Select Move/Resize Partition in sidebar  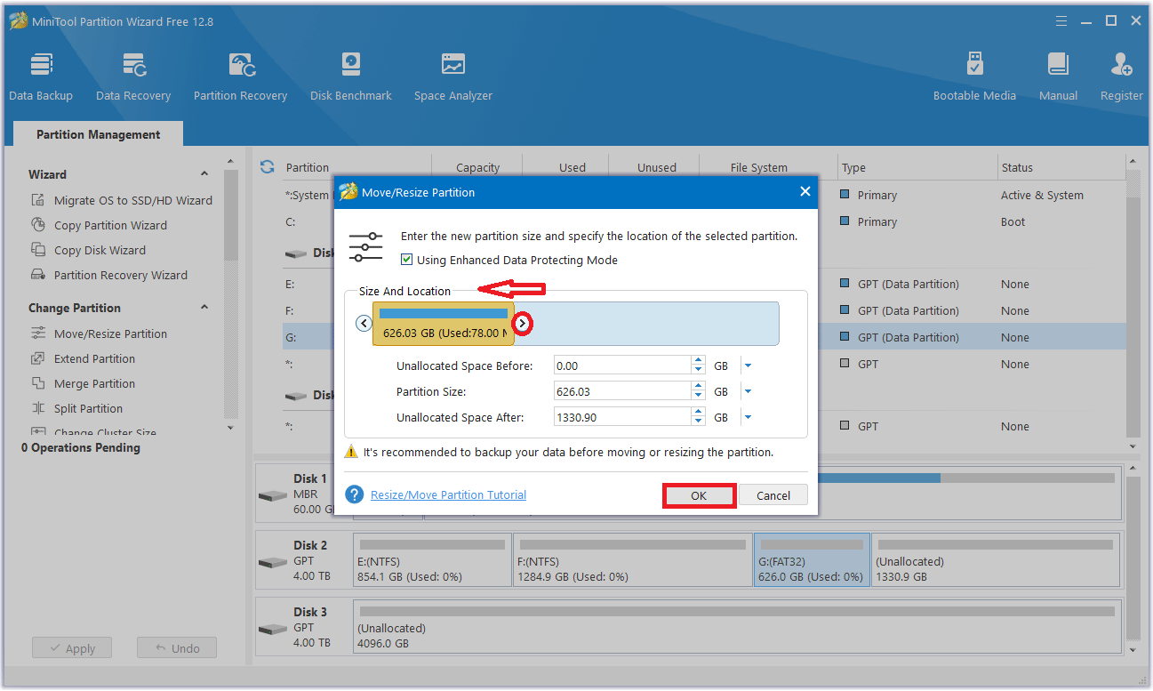point(110,333)
